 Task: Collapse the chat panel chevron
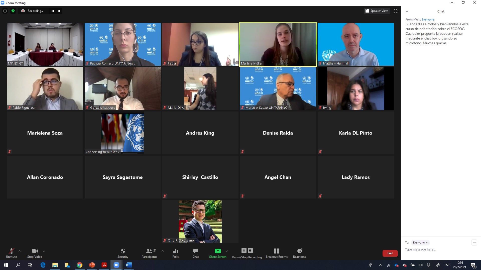[x=407, y=11]
